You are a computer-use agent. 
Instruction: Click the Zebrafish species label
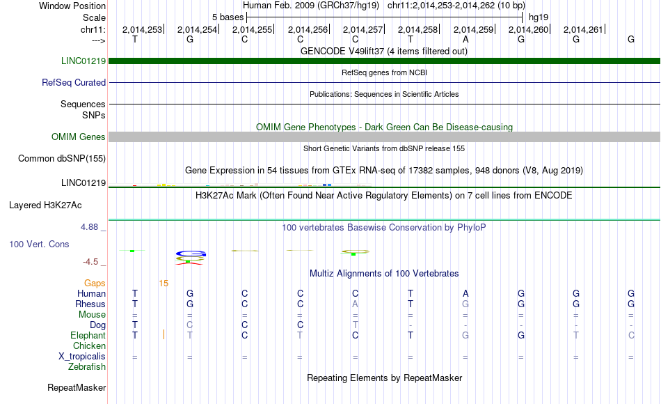[87, 367]
